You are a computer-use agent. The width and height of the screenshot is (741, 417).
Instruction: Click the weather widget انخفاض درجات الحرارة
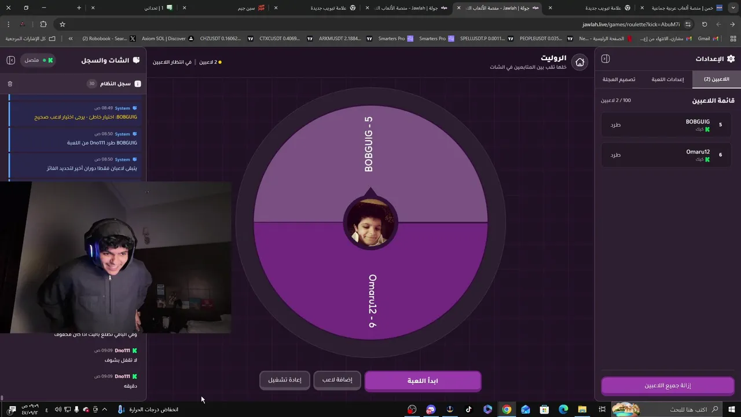(x=148, y=409)
